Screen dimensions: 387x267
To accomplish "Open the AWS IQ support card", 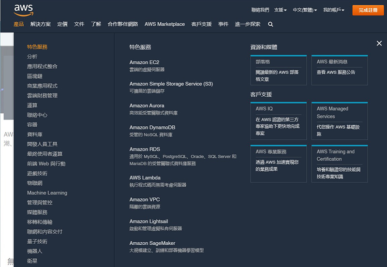I will tap(279, 121).
